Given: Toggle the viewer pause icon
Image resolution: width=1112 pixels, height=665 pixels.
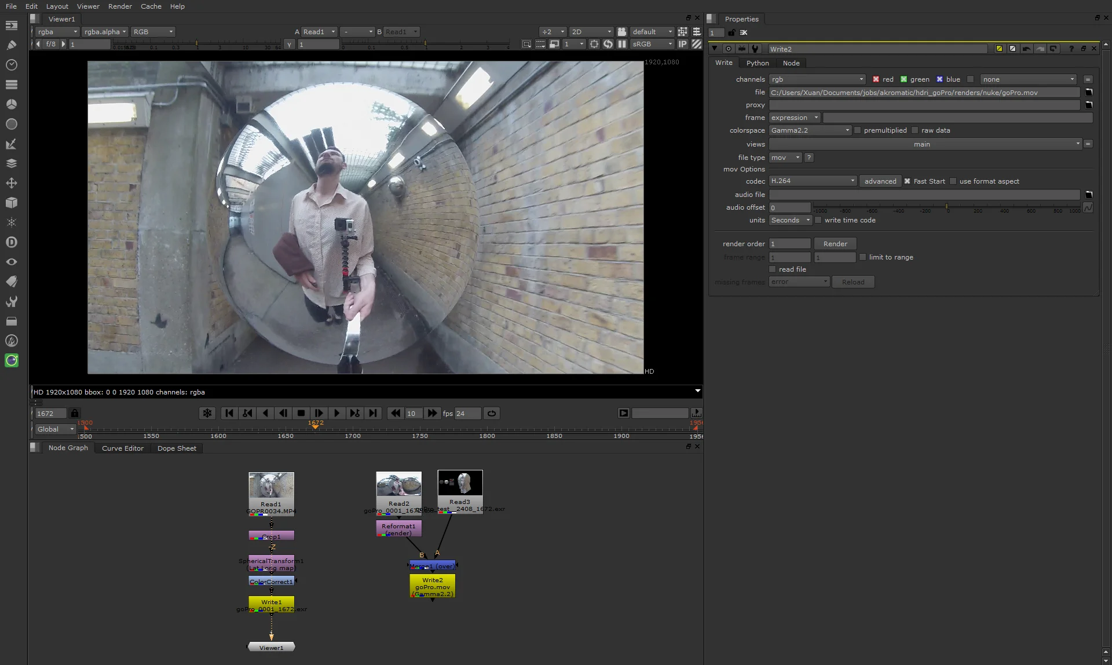Looking at the screenshot, I should point(622,44).
